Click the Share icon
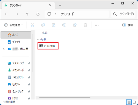This screenshot has height=105, width=138. pyautogui.click(x=75, y=25)
